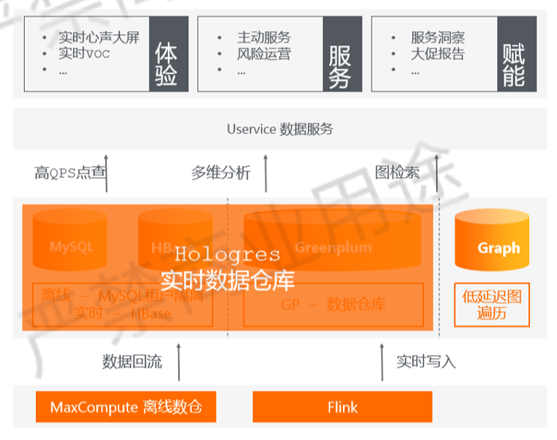This screenshot has width=557, height=440.
Task: Click the 数据回流 label
Action: [x=132, y=361]
